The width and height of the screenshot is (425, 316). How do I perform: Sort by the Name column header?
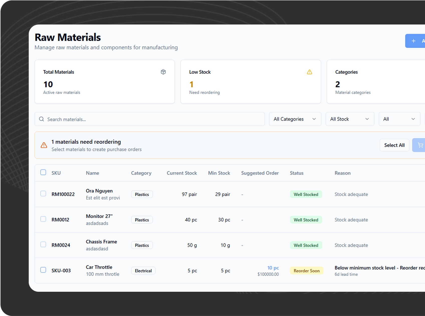(x=92, y=173)
